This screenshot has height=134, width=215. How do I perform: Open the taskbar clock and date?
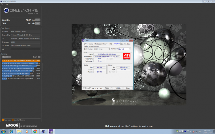(207, 131)
